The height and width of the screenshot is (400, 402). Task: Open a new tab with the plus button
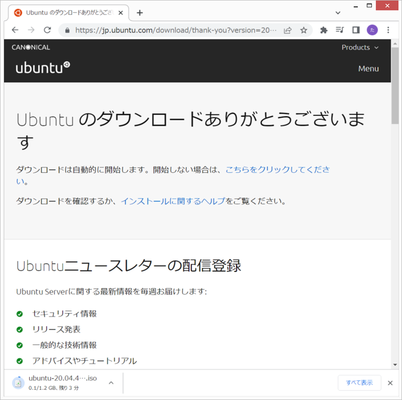coord(139,12)
